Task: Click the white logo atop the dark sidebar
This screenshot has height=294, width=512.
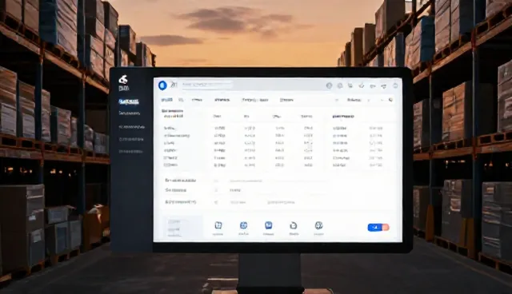Action: click(123, 80)
